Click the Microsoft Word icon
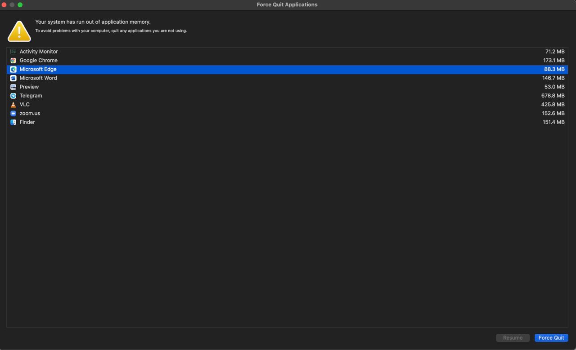Image resolution: width=576 pixels, height=350 pixels. pos(13,78)
